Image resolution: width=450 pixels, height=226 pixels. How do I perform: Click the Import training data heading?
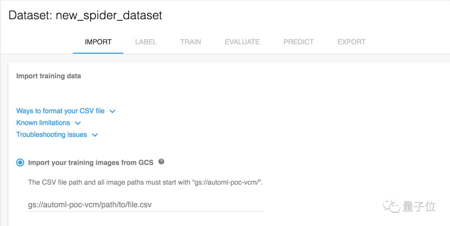pyautogui.click(x=48, y=76)
